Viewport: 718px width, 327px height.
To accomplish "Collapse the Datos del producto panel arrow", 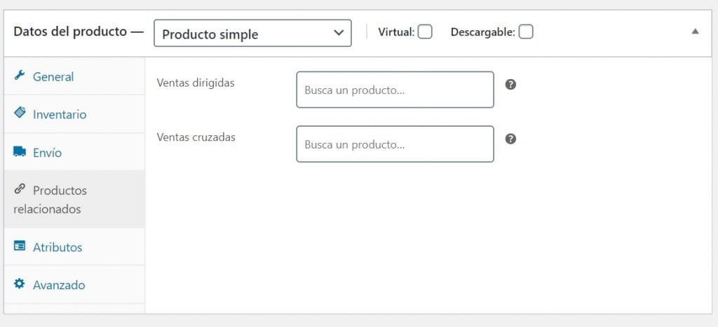I will coord(695,32).
